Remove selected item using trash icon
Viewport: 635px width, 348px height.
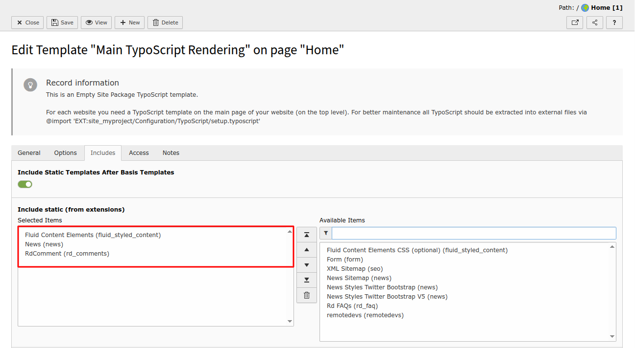coord(306,295)
